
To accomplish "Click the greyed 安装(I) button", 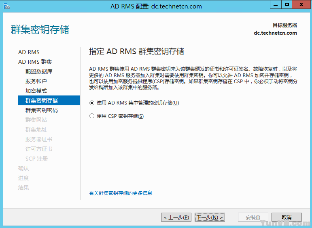I will pos(253,217).
